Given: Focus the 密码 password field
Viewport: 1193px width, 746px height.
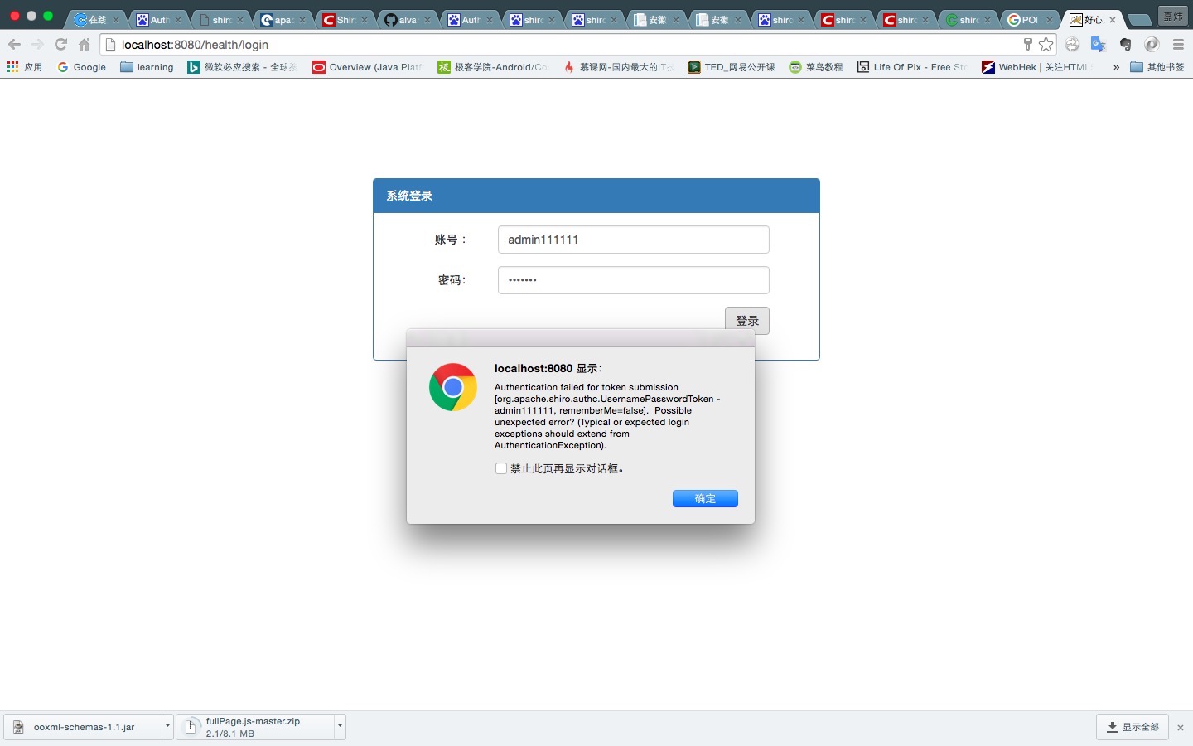Looking at the screenshot, I should [x=633, y=280].
